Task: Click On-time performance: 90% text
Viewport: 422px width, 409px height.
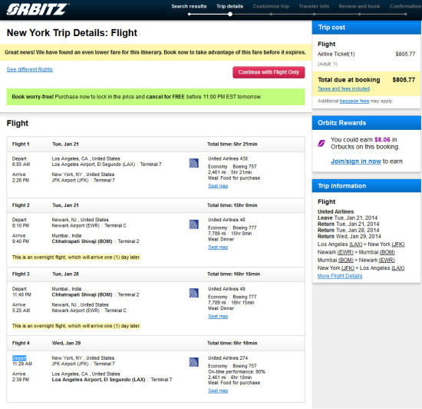Action: (236, 371)
